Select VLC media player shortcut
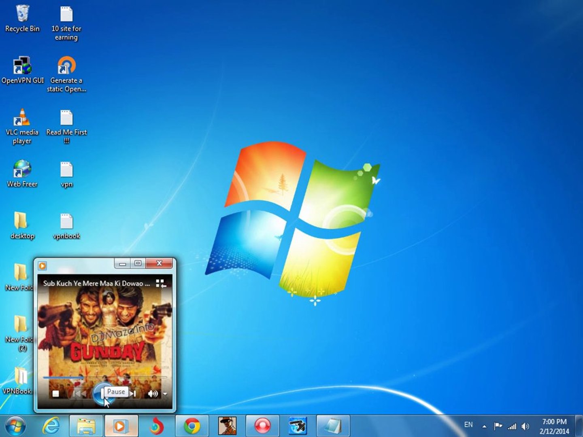Image resolution: width=583 pixels, height=437 pixels. [x=22, y=126]
